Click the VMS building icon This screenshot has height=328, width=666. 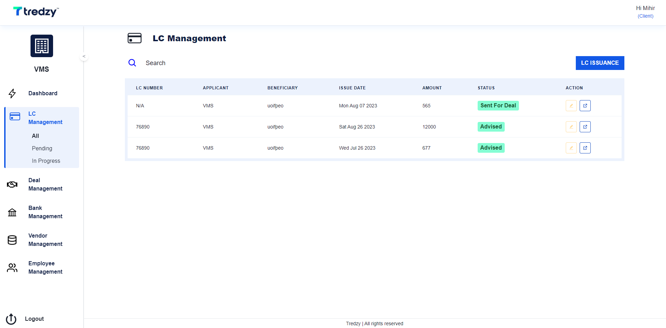42,46
